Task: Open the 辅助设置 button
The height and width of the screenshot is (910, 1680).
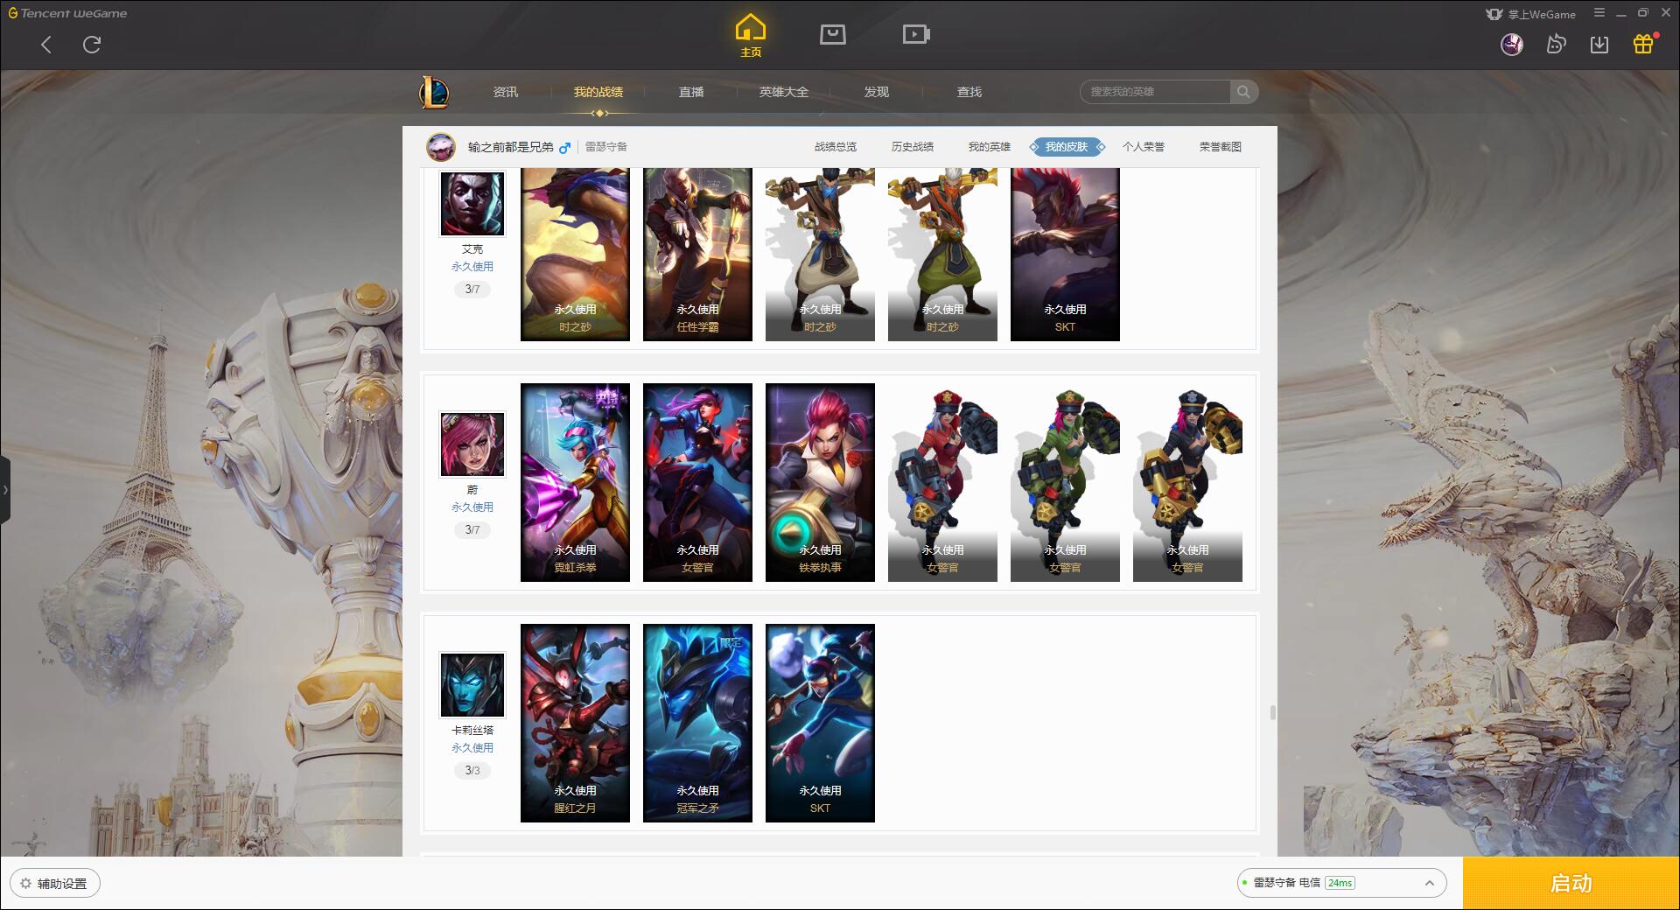Action: point(55,883)
